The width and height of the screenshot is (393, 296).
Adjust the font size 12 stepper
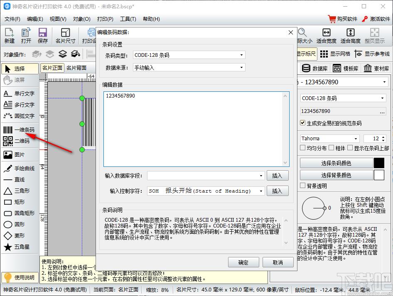(x=383, y=139)
